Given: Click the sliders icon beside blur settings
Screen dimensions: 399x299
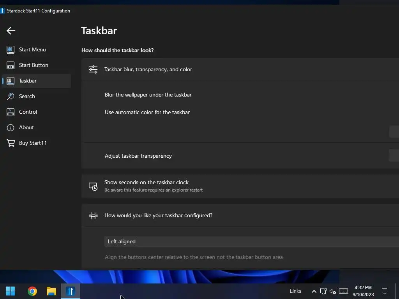Looking at the screenshot, I should coord(93,69).
